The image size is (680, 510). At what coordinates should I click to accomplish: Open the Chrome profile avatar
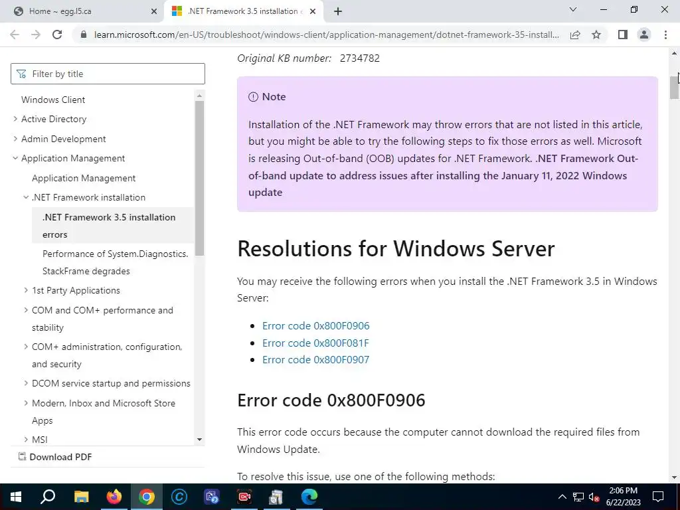tap(644, 35)
